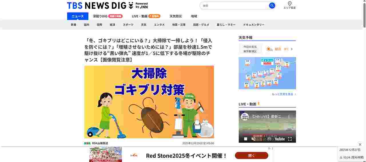The height and width of the screenshot is (162, 366).
Task: Expand today's weather with the chevron arrow
Action: click(x=292, y=49)
